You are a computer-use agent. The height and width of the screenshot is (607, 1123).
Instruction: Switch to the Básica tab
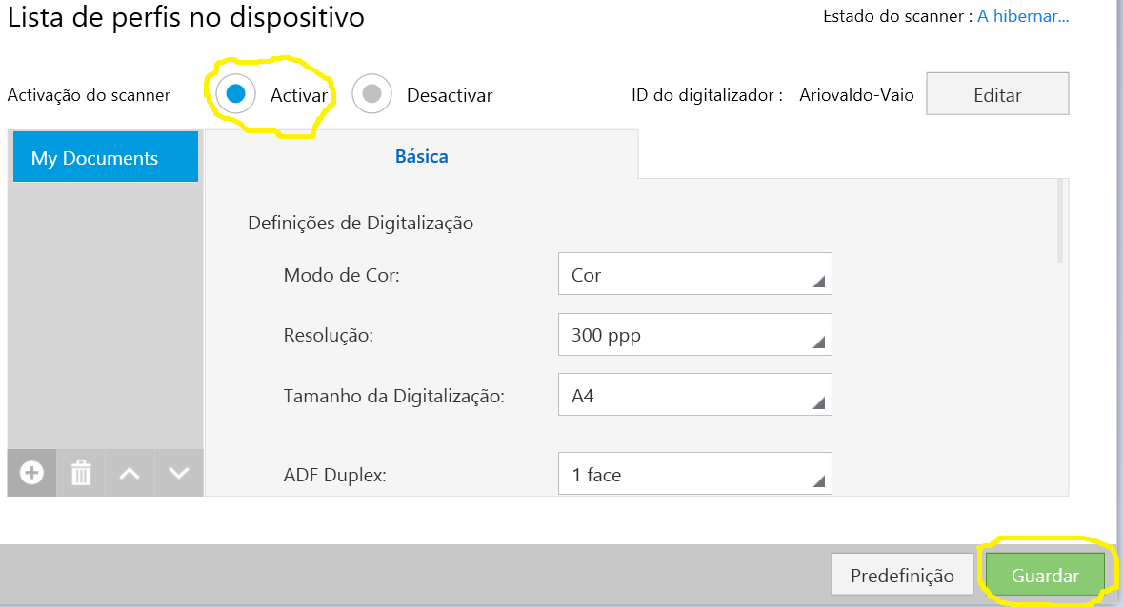pyautogui.click(x=421, y=156)
